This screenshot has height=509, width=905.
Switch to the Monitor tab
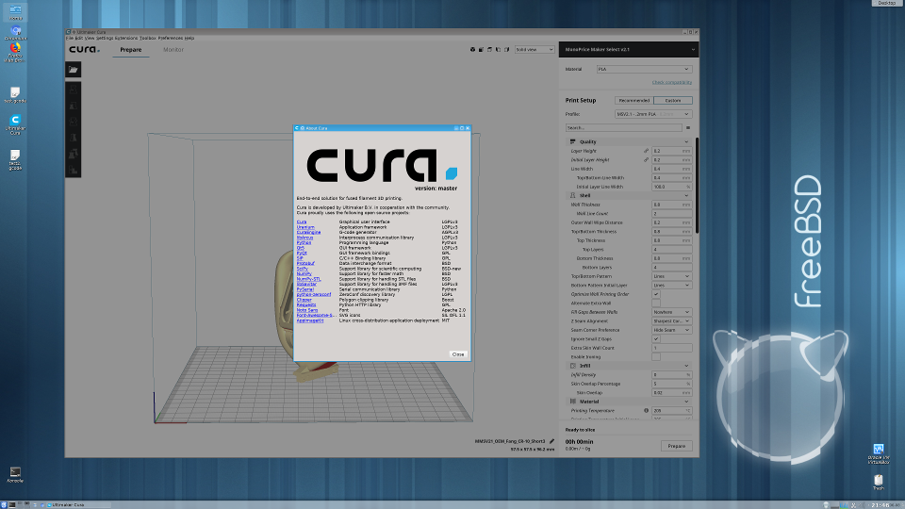coord(173,49)
